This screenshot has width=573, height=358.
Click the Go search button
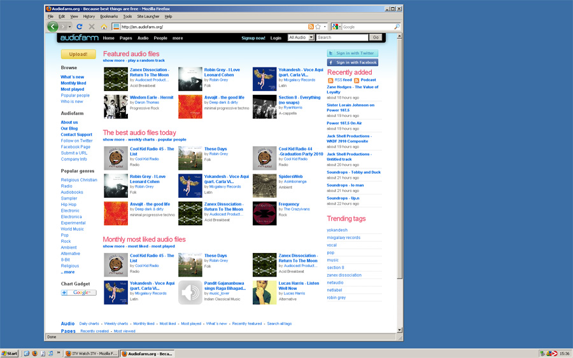click(376, 38)
